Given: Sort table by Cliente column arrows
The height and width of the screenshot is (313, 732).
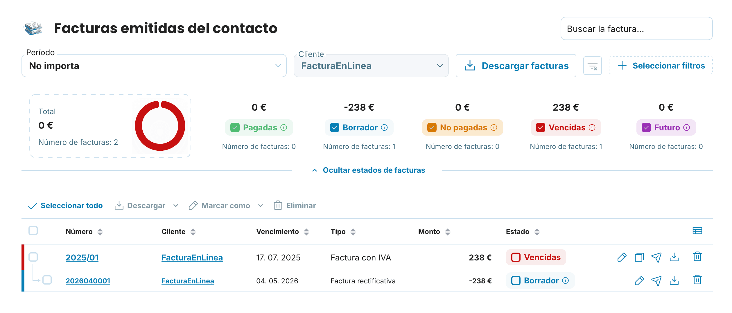Looking at the screenshot, I should pos(193,232).
